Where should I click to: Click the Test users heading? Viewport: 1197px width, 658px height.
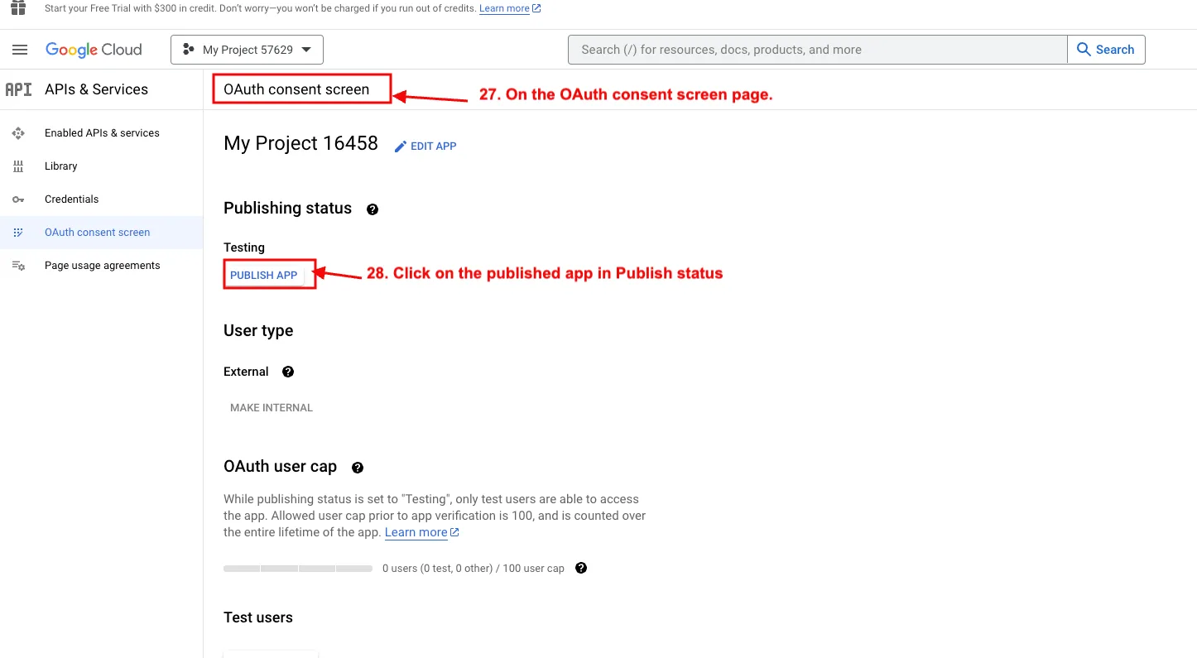[258, 617]
